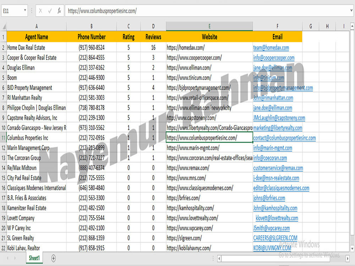This screenshot has height=266, width=355.
Task: Click the Website header cell
Action: [209, 37]
